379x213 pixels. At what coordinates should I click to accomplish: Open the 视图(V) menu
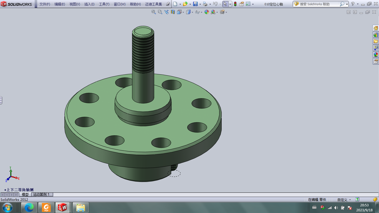[75, 4]
